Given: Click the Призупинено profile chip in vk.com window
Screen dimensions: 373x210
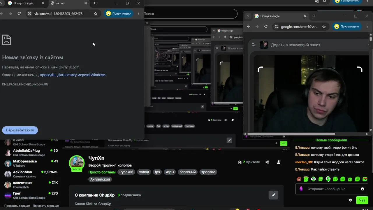Looking at the screenshot, I should coord(119,13).
